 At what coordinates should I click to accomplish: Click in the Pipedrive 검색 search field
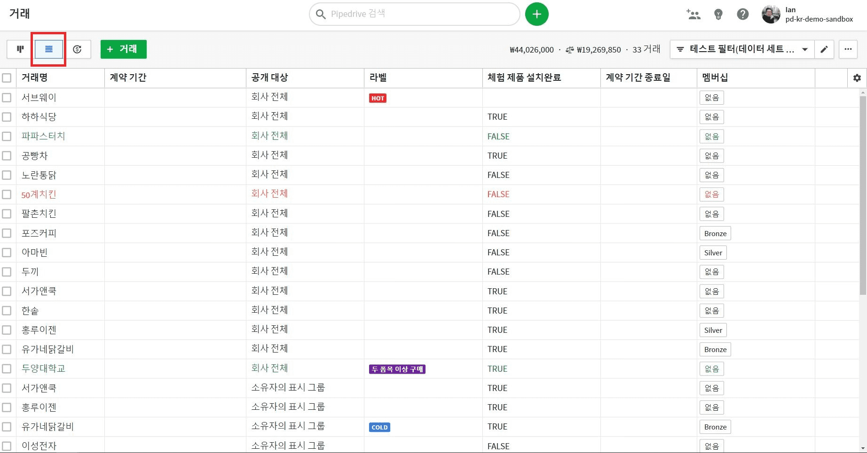click(414, 14)
